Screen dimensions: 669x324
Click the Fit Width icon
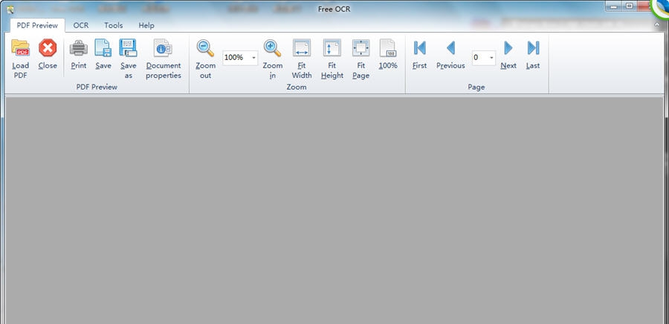pyautogui.click(x=302, y=47)
